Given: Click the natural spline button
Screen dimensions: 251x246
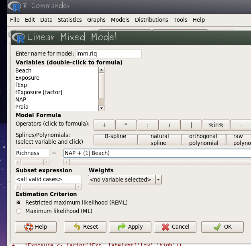Looking at the screenshot, I should coord(159,139).
